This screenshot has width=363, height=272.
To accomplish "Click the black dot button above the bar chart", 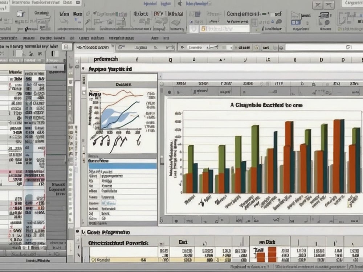I will click(x=169, y=92).
